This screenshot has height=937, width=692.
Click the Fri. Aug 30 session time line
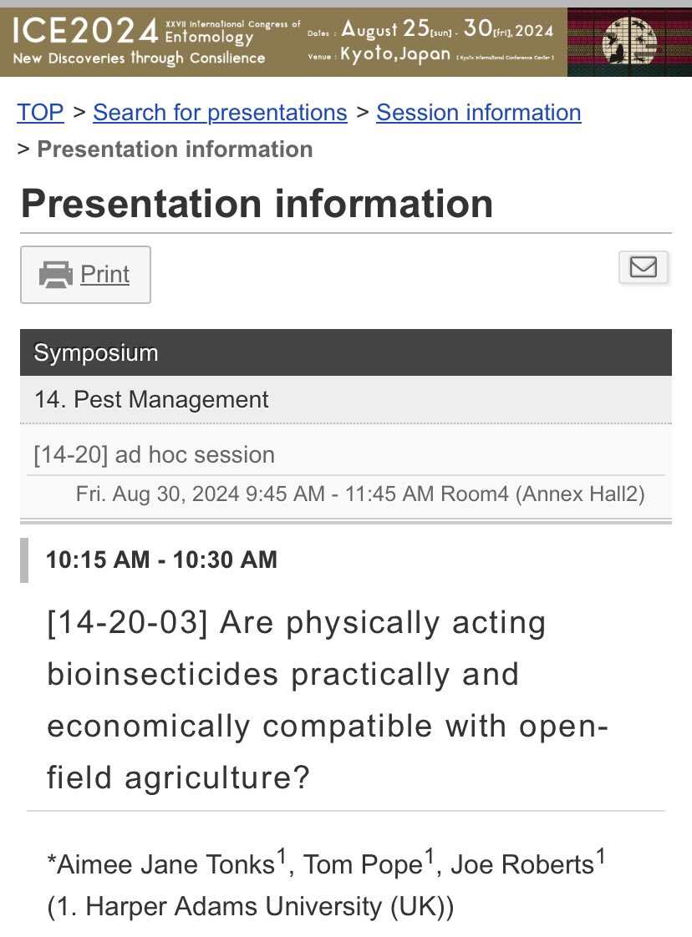tap(360, 494)
